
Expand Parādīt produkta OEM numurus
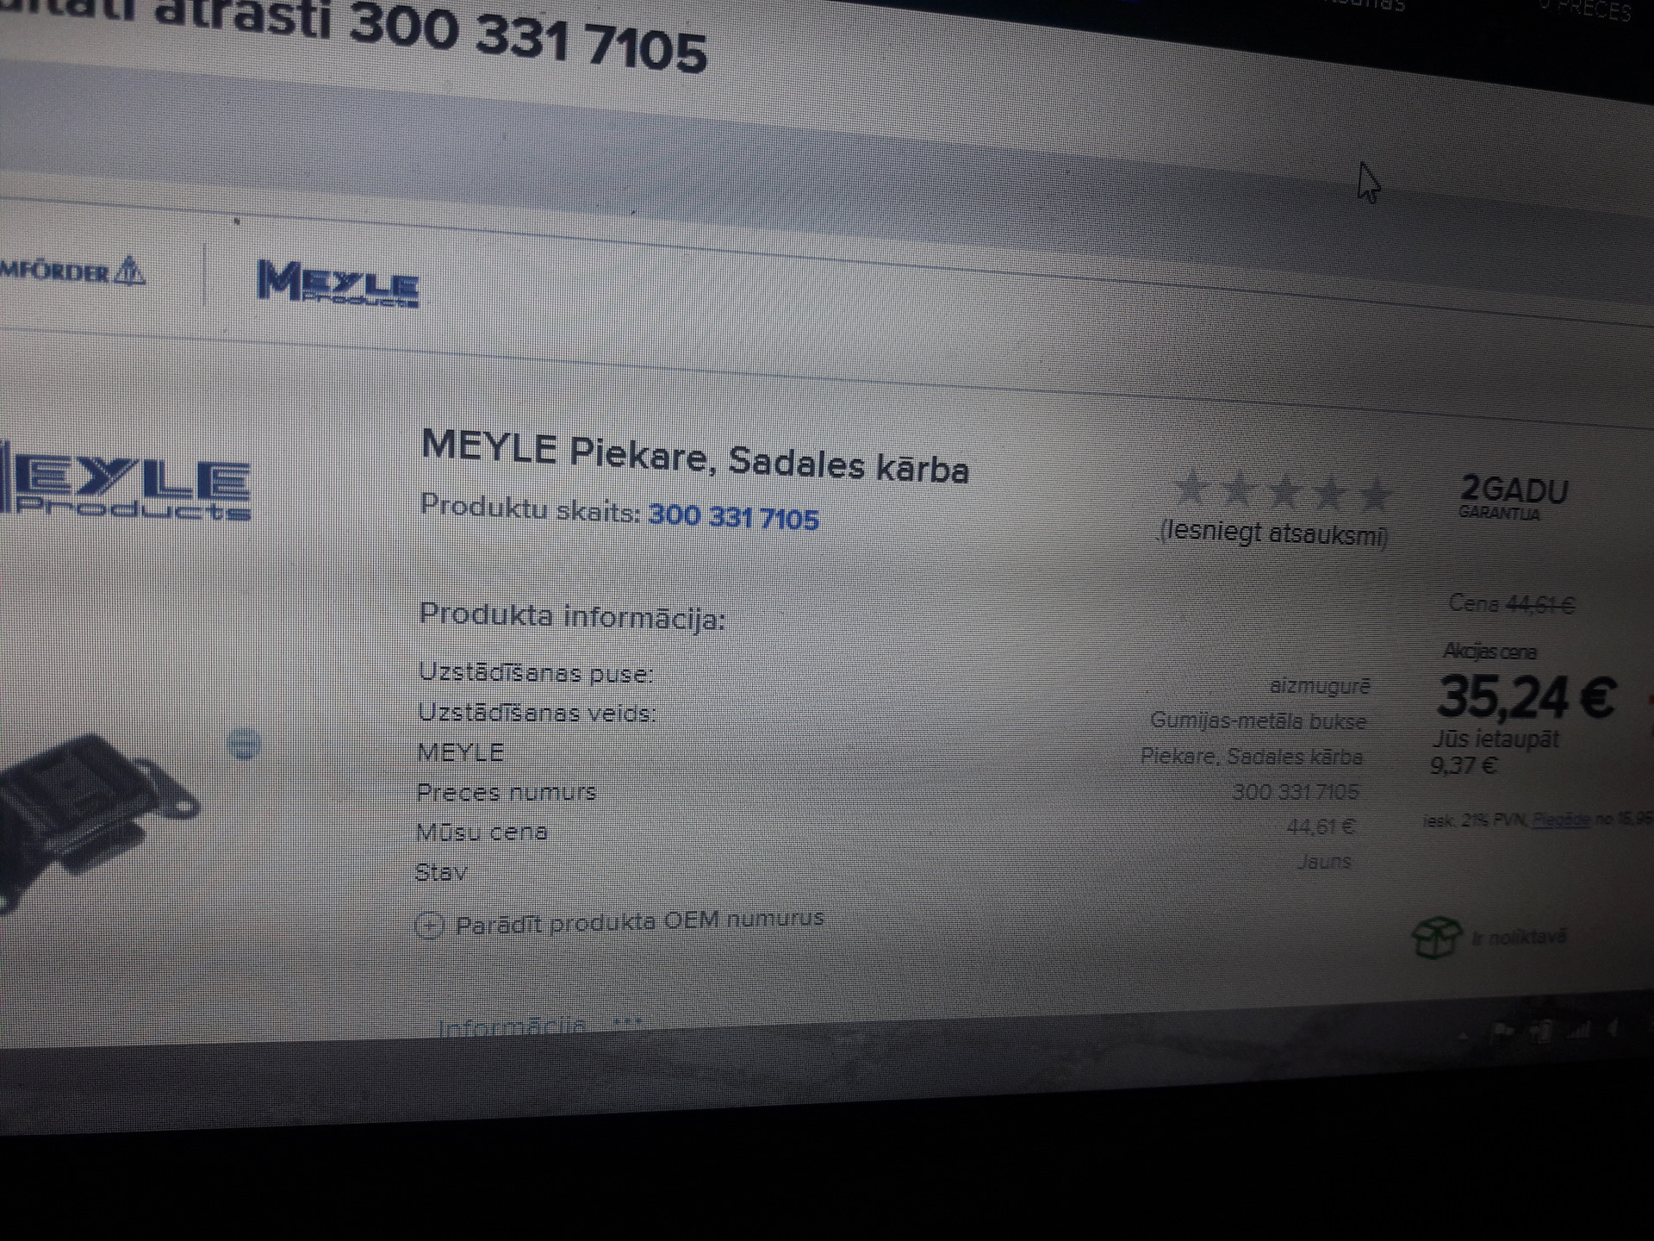(x=639, y=921)
